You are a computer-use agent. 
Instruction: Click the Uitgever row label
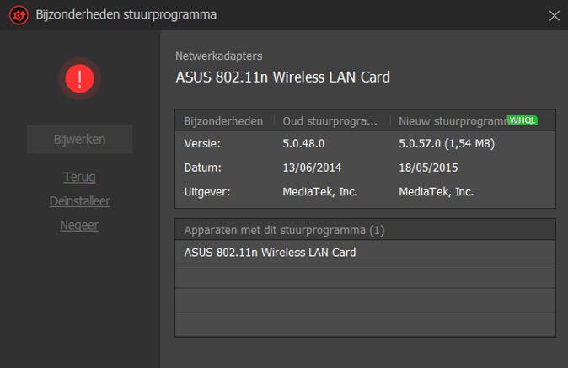(207, 191)
